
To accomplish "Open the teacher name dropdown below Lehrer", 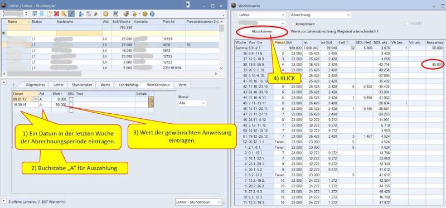I will click(261, 23).
